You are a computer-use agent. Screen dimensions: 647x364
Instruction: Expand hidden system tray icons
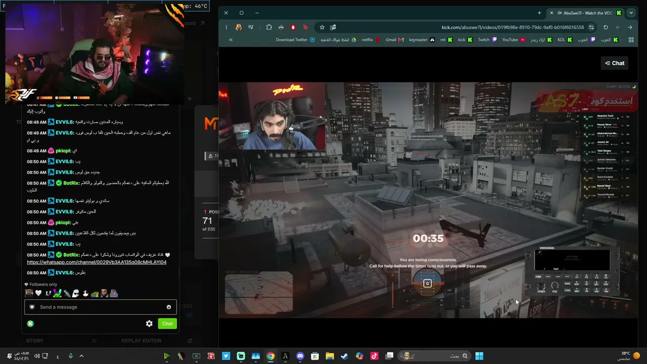(81, 356)
